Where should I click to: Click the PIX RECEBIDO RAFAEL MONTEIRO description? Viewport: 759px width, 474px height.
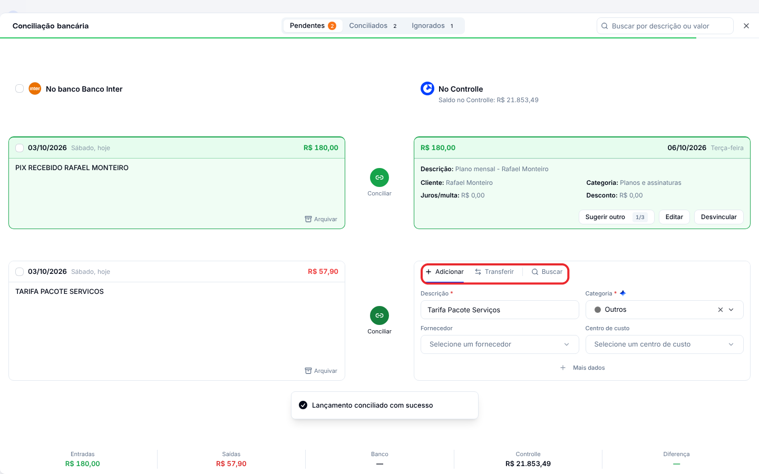point(72,168)
